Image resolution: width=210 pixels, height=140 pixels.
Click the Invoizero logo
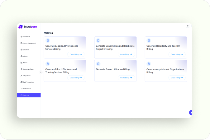28,27
